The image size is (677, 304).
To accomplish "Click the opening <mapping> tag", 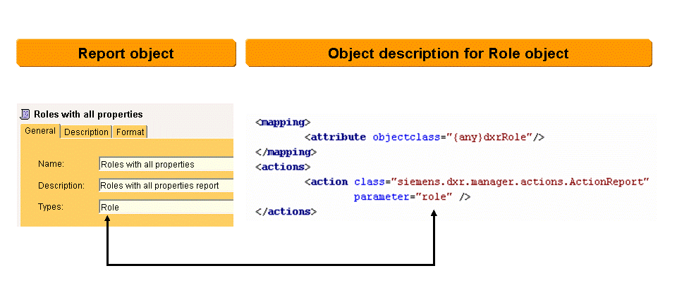I will pos(283,122).
